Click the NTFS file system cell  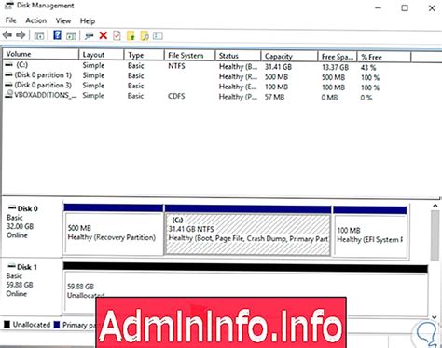(x=176, y=66)
